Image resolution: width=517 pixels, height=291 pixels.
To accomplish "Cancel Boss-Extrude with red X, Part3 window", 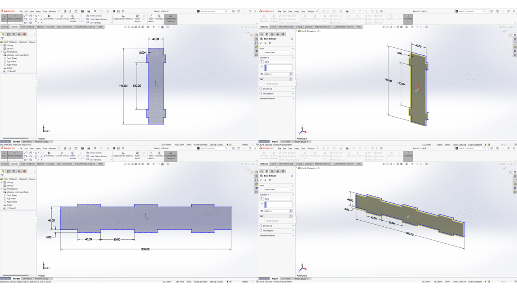I will point(265,43).
